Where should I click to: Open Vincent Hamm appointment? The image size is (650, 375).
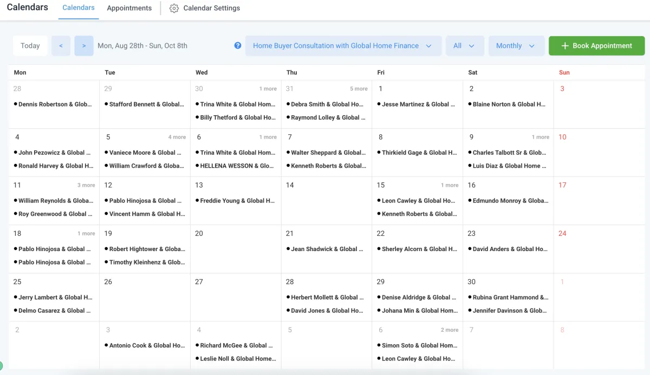click(144, 214)
